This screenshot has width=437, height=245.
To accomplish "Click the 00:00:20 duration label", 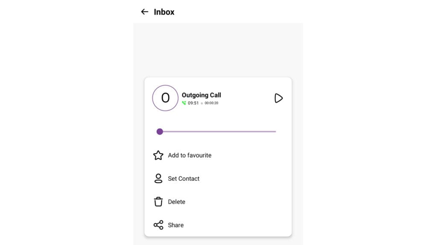I will coord(211,103).
